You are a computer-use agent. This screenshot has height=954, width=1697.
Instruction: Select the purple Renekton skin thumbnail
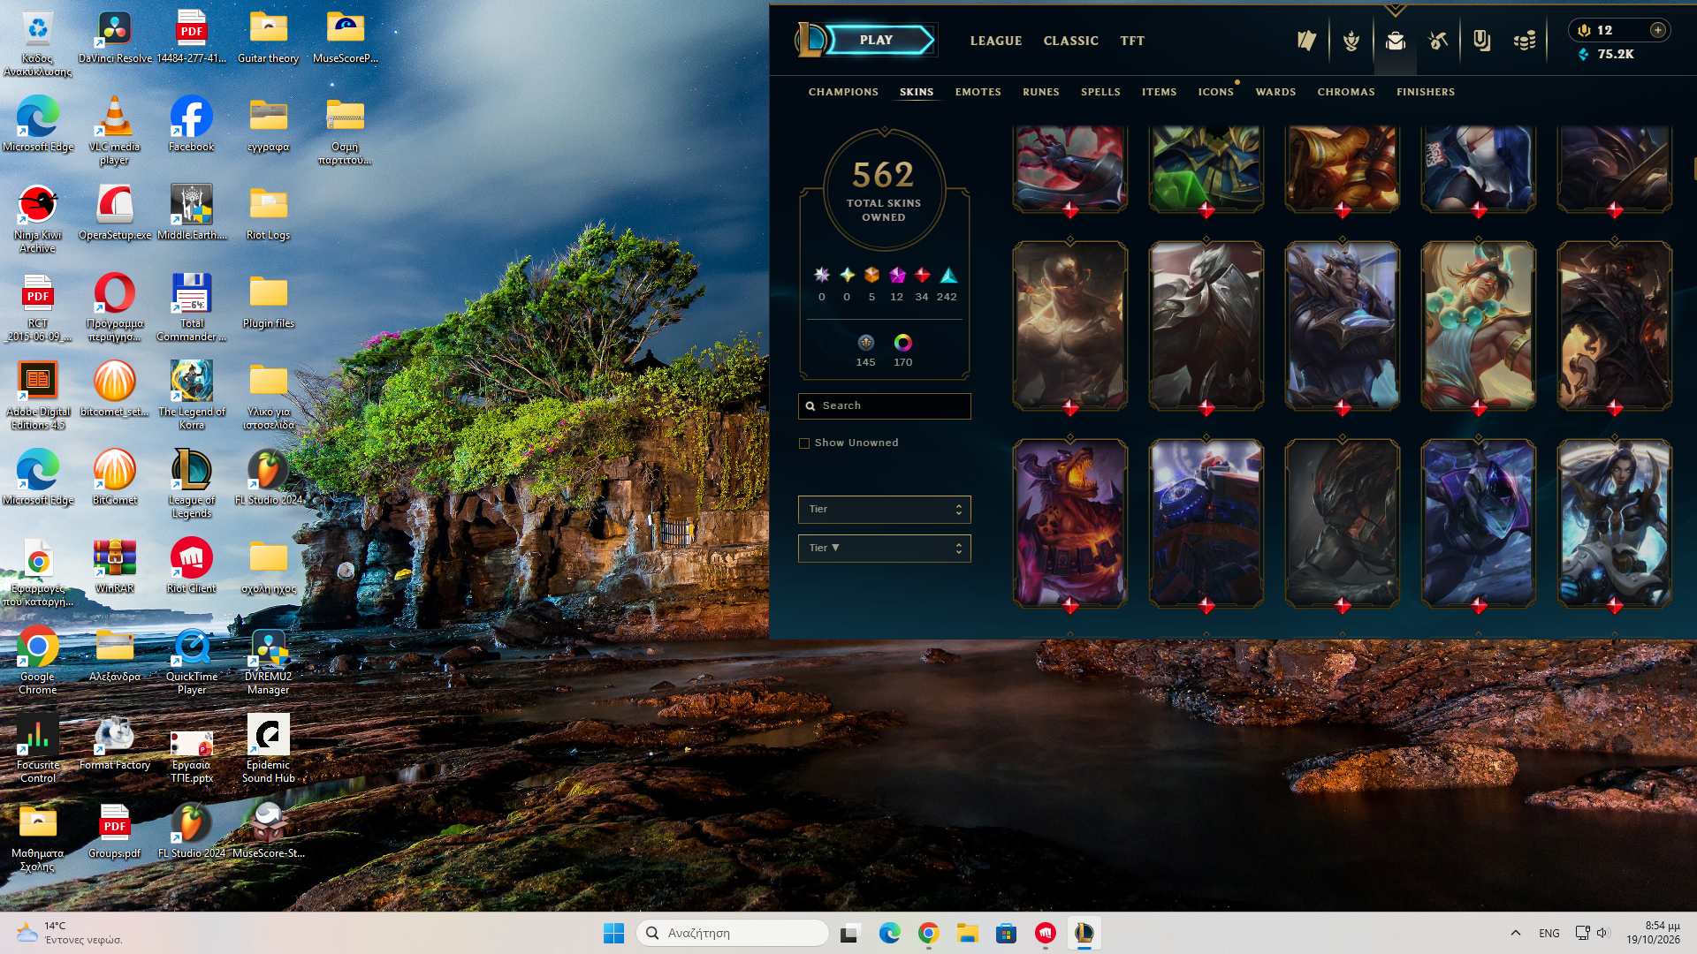1069,524
